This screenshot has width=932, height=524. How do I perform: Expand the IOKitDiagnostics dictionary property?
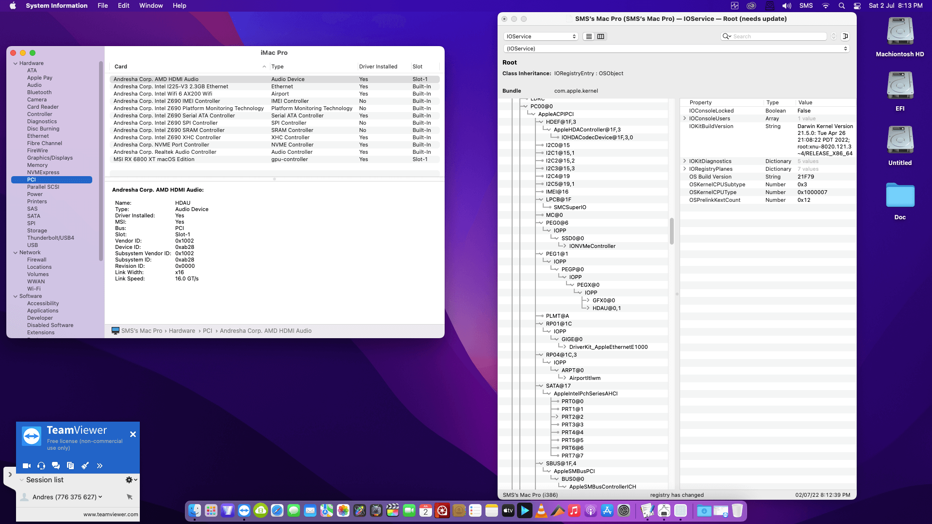tap(684, 161)
